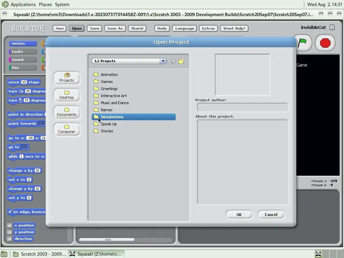Select the Simulations folder row

(x=134, y=117)
